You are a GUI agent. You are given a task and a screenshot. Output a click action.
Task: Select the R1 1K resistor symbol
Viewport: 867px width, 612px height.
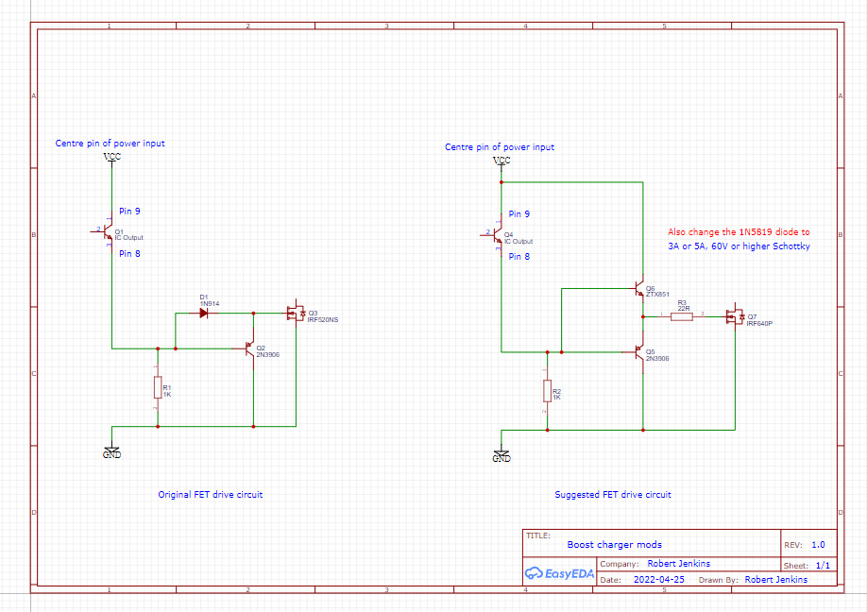point(158,387)
